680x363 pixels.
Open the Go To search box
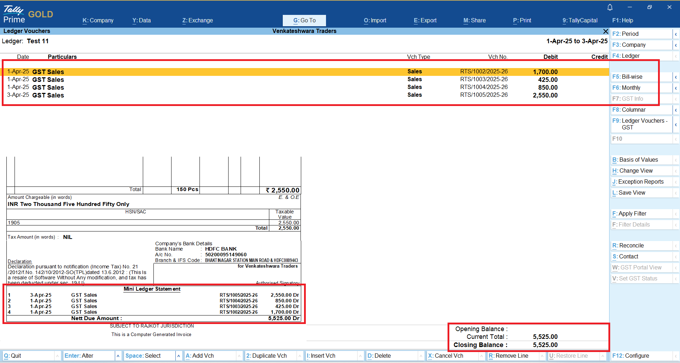(x=304, y=21)
